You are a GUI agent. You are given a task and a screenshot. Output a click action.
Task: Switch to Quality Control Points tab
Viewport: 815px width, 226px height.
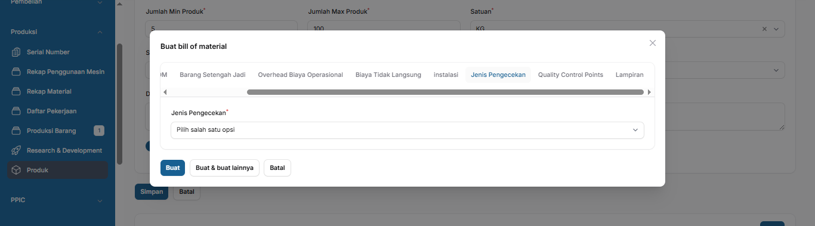570,75
